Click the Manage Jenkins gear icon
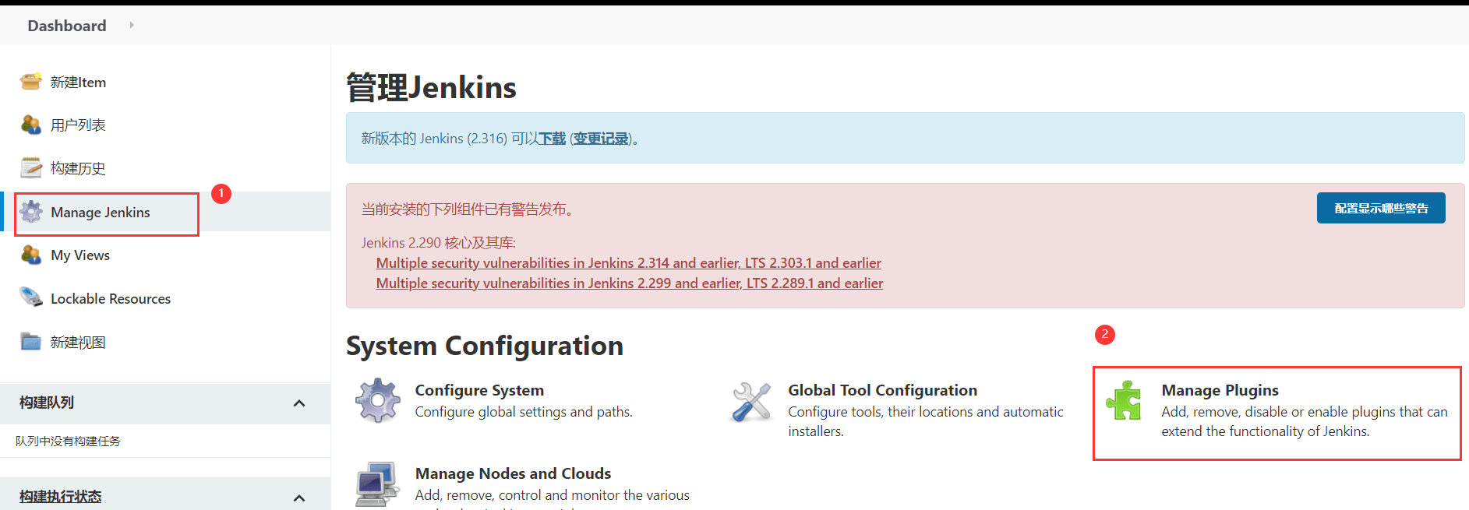1469x510 pixels. tap(31, 212)
